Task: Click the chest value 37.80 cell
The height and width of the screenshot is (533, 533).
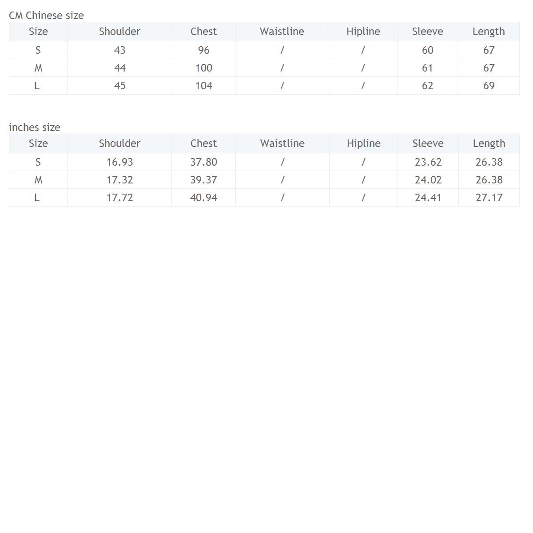Action: [203, 162]
